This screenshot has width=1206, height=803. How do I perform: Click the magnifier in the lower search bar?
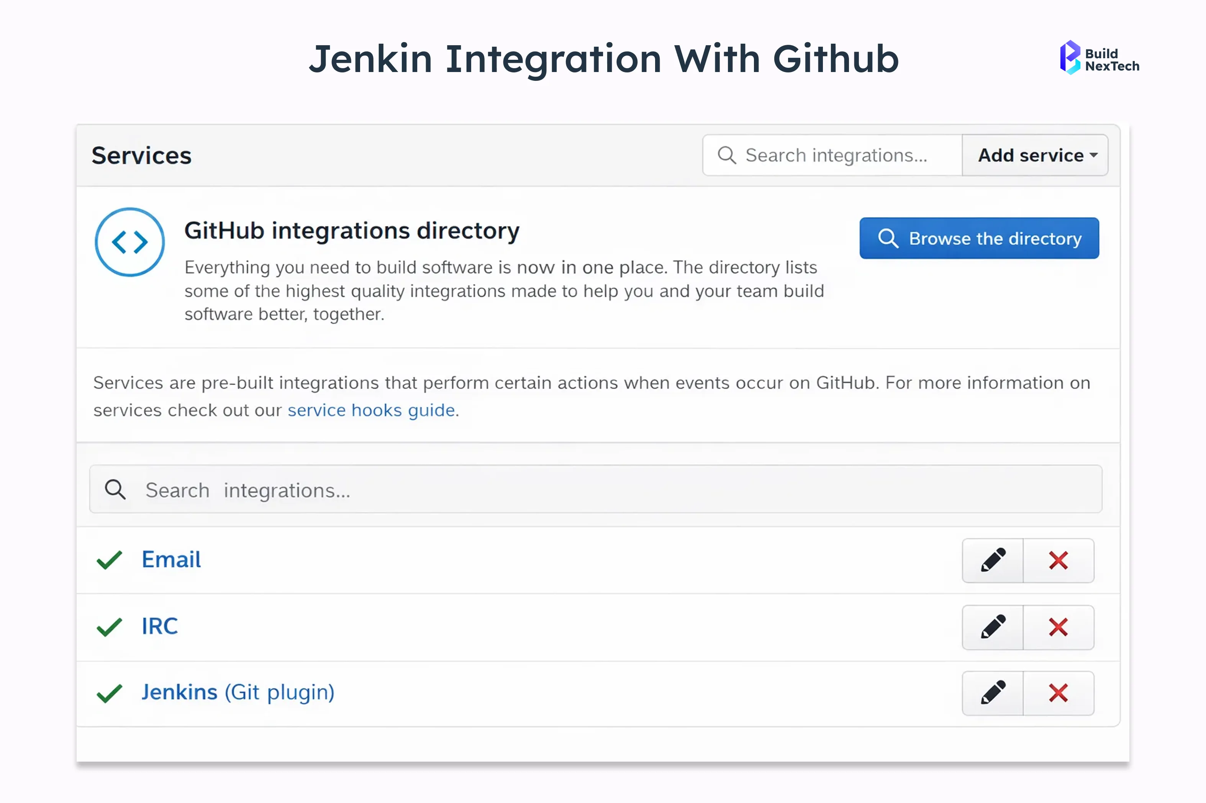pyautogui.click(x=115, y=490)
